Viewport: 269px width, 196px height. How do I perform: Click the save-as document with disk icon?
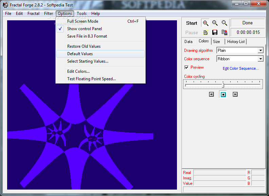point(224,32)
